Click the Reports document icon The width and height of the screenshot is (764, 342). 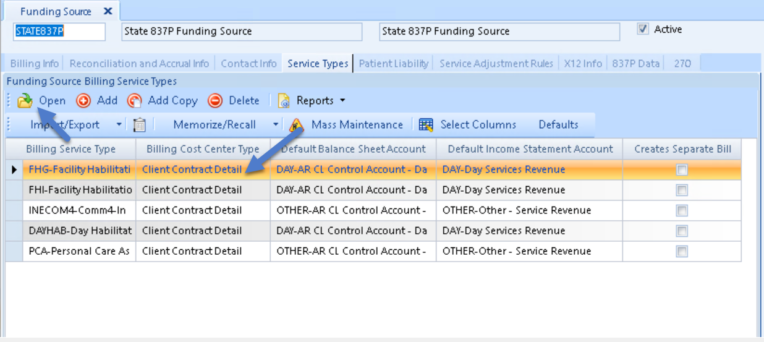pyautogui.click(x=284, y=101)
